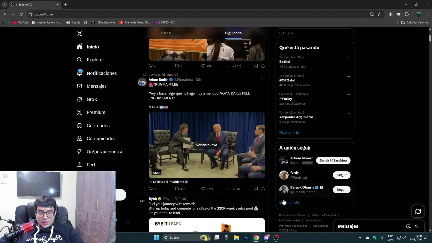Open File Explorer from the taskbar
The image size is (432, 243).
pos(236,238)
